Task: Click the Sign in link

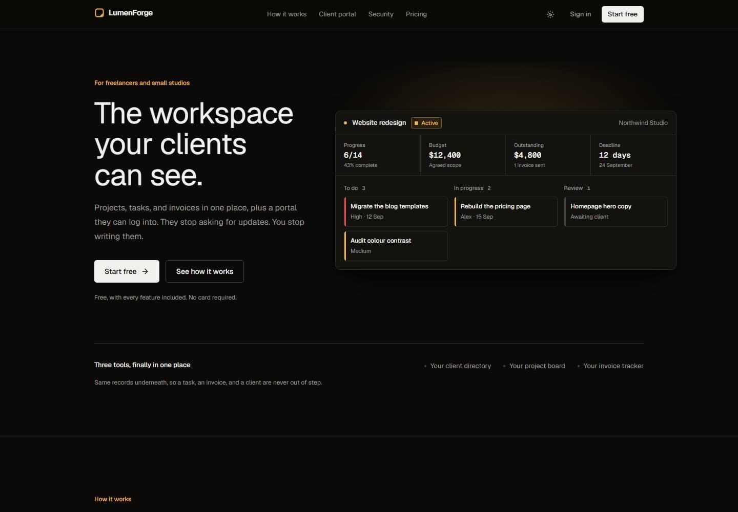Action: [x=580, y=14]
